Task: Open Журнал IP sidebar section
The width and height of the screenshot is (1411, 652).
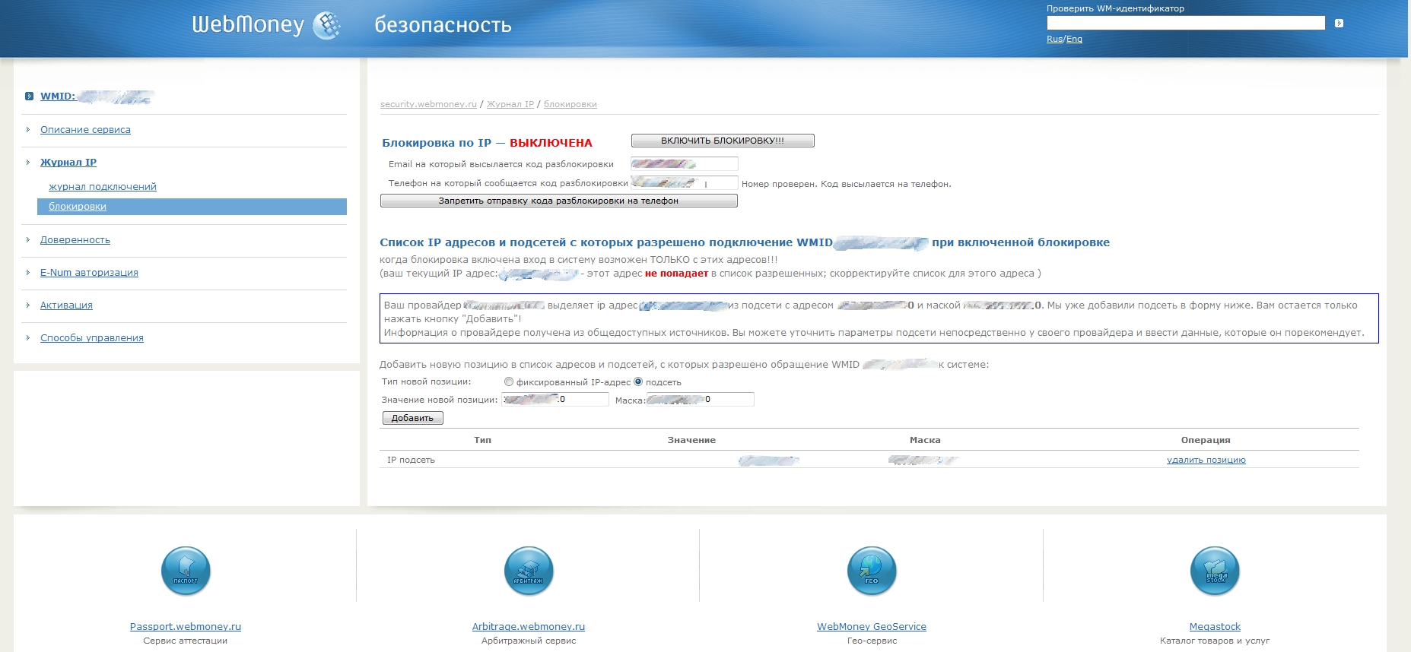Action: 68,163
